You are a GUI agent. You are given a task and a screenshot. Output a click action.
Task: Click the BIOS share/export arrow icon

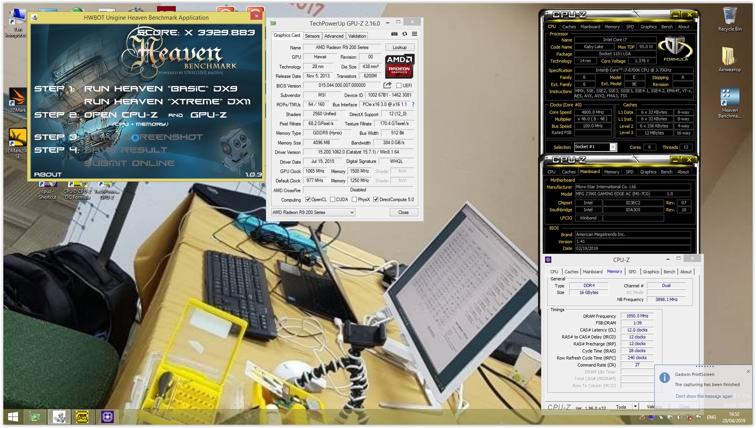(387, 85)
